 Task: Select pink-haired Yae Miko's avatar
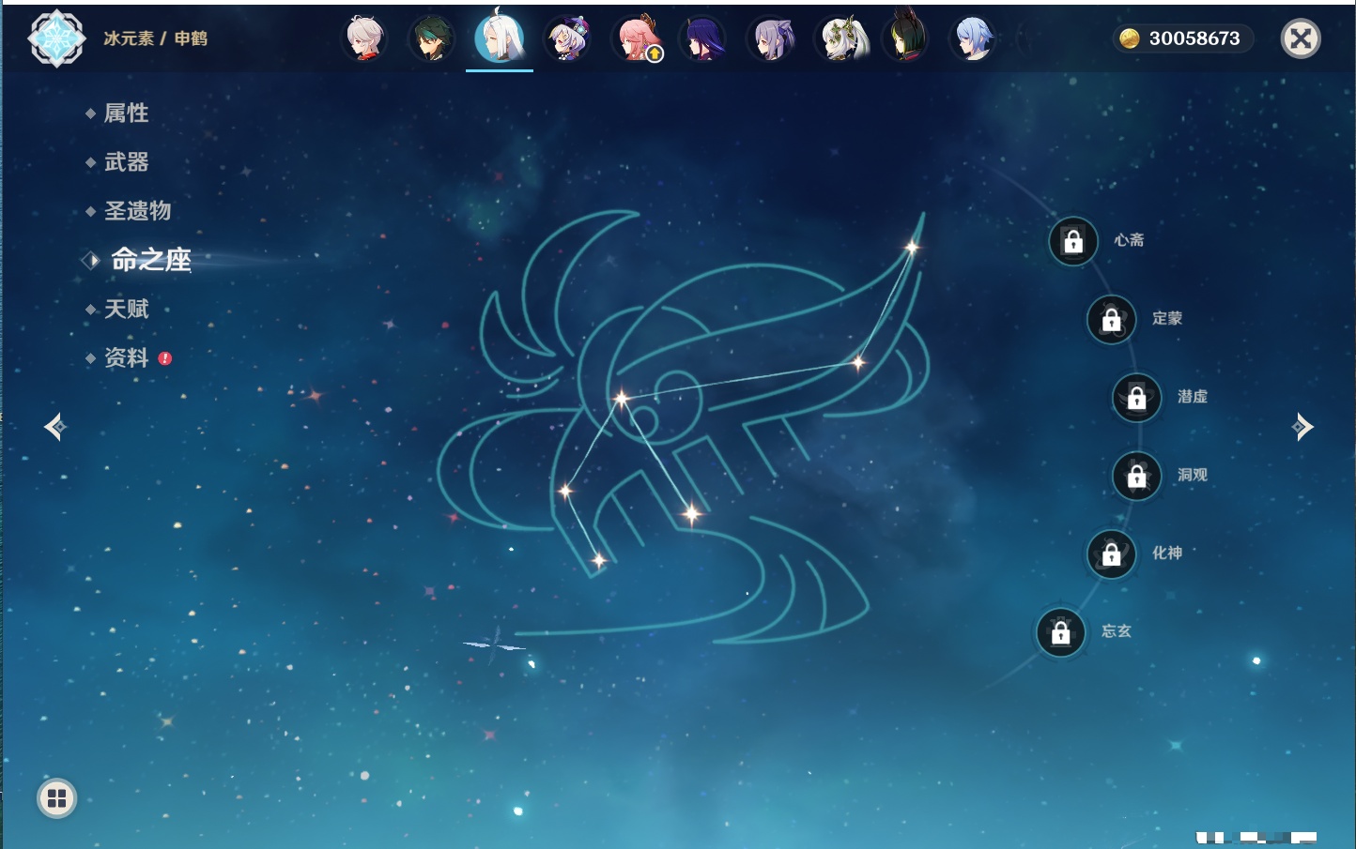(x=637, y=38)
